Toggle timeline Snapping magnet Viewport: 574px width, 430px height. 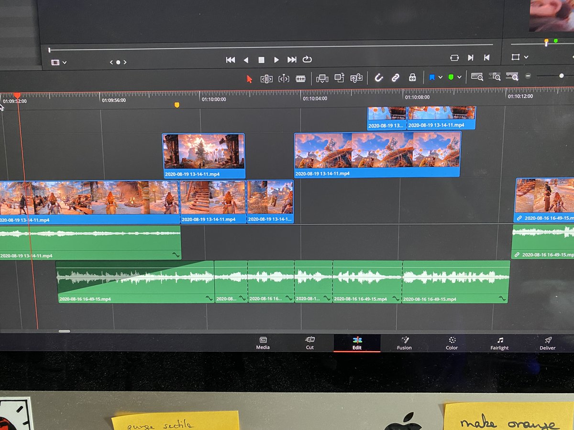pos(378,77)
